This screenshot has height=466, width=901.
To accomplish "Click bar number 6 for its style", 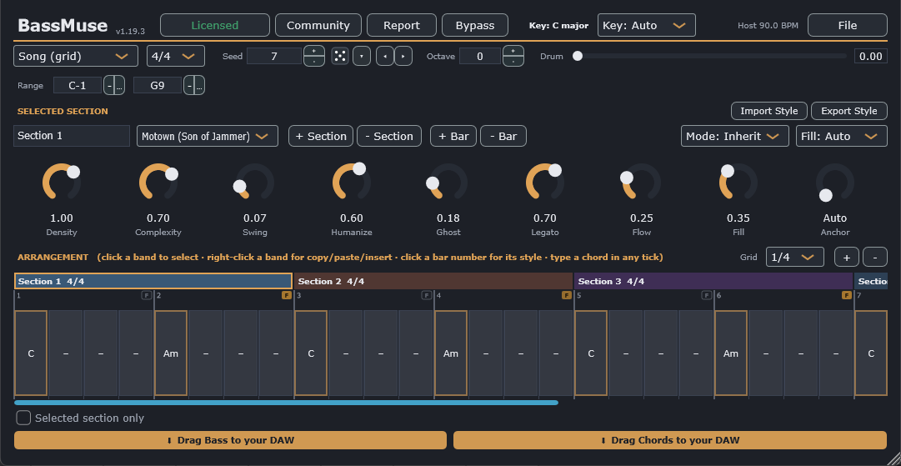I will (718, 295).
